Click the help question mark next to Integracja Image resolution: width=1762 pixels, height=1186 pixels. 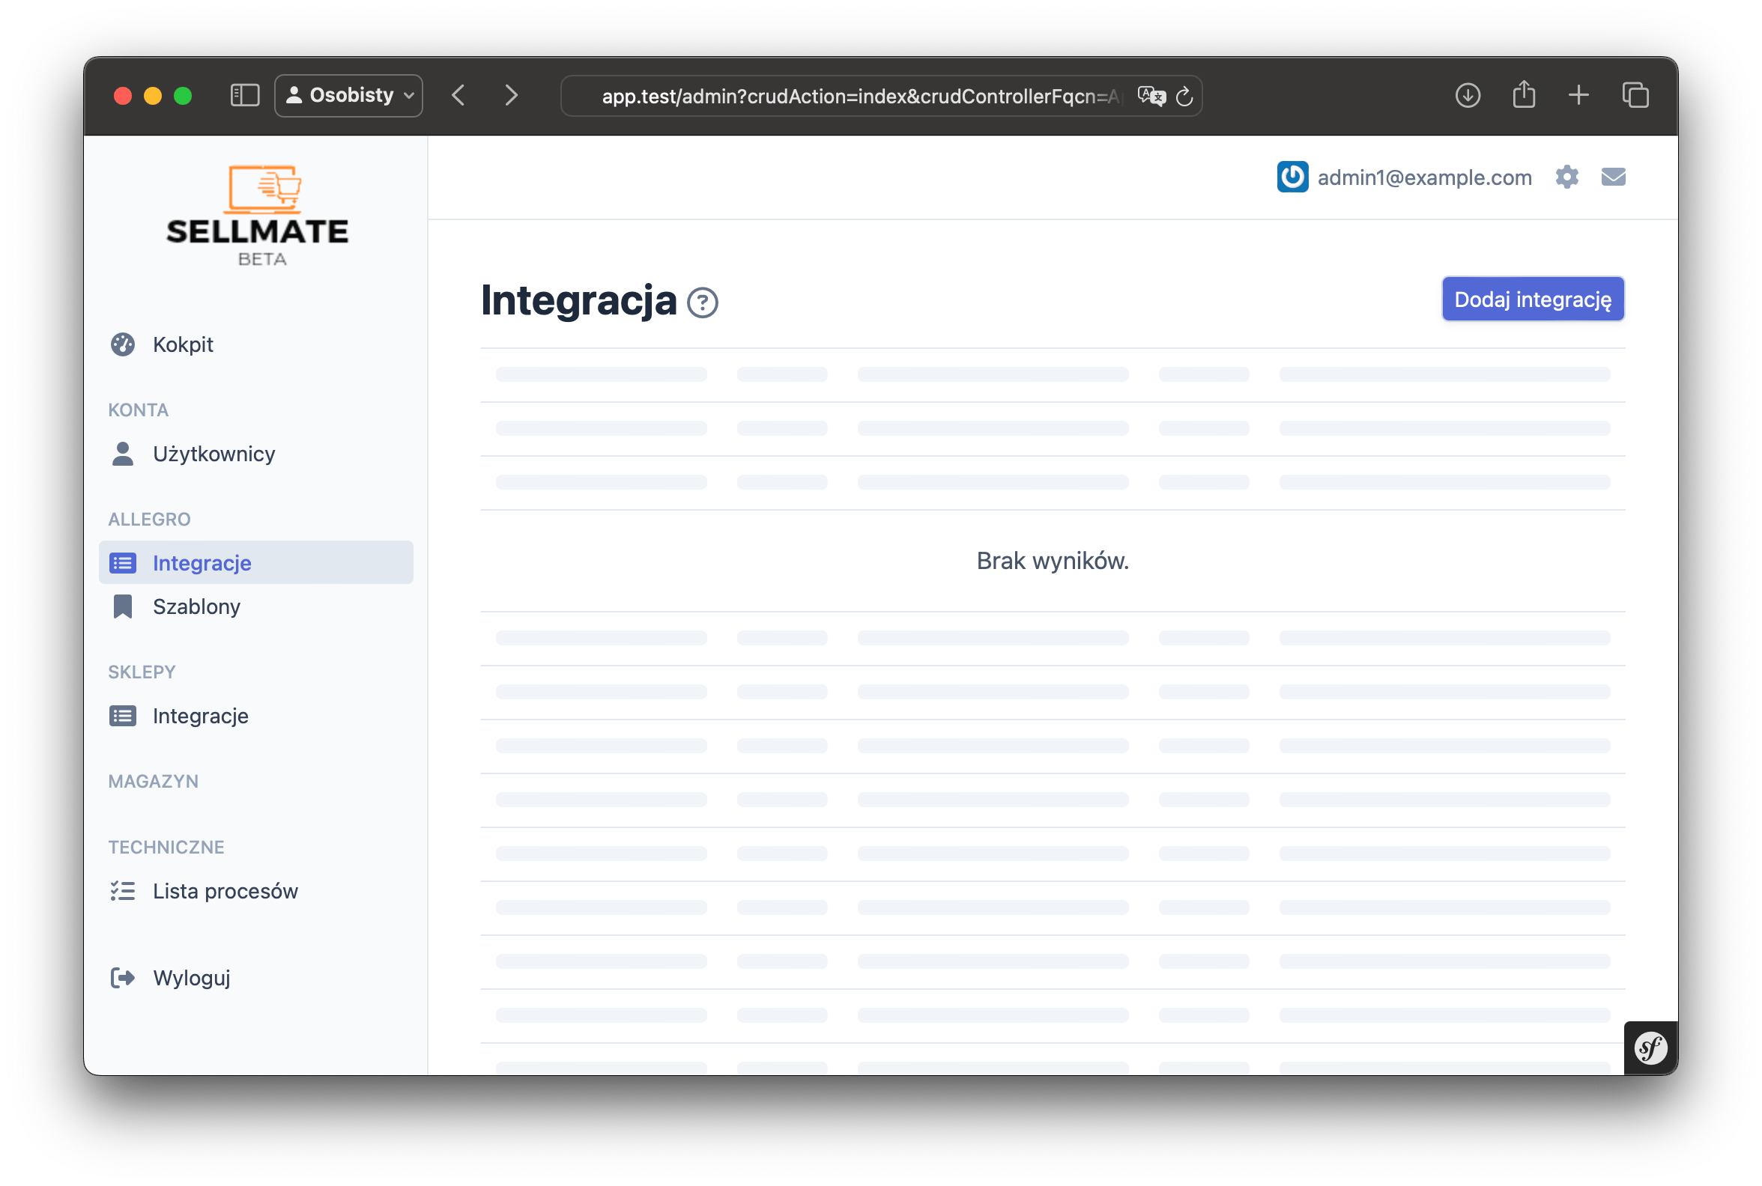tap(703, 302)
